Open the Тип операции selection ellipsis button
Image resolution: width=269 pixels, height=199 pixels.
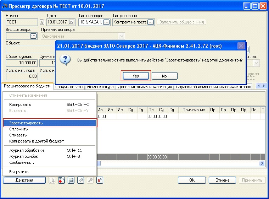(107, 22)
